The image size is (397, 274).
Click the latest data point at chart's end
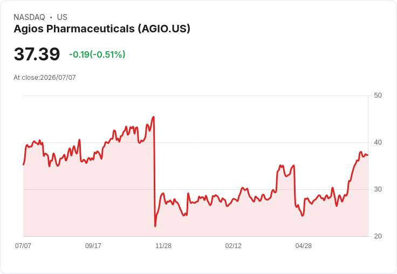click(x=368, y=155)
